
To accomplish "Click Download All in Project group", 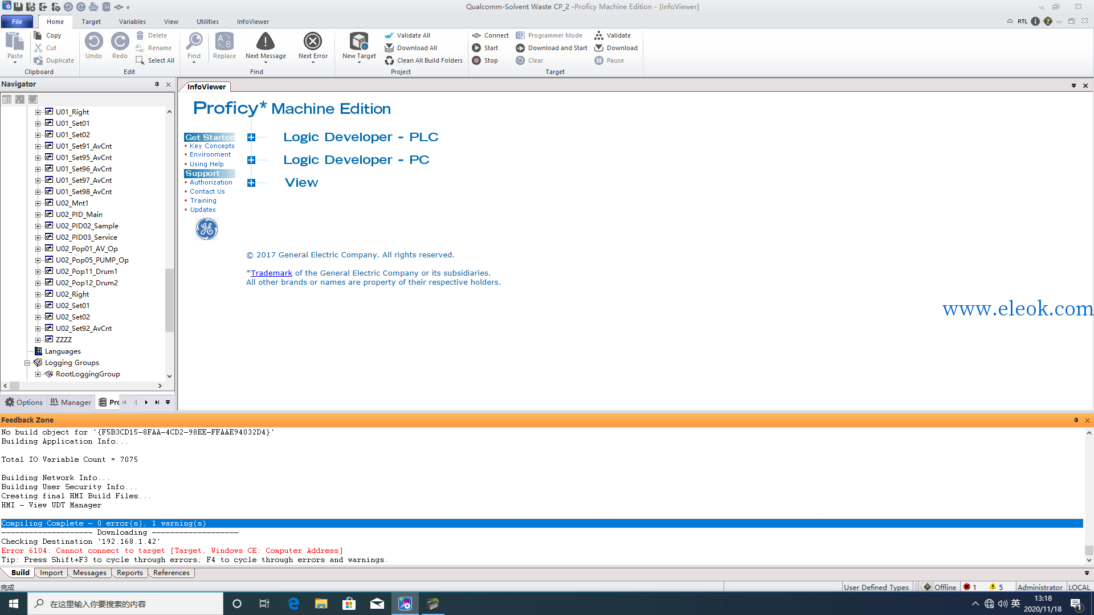I will 411,48.
